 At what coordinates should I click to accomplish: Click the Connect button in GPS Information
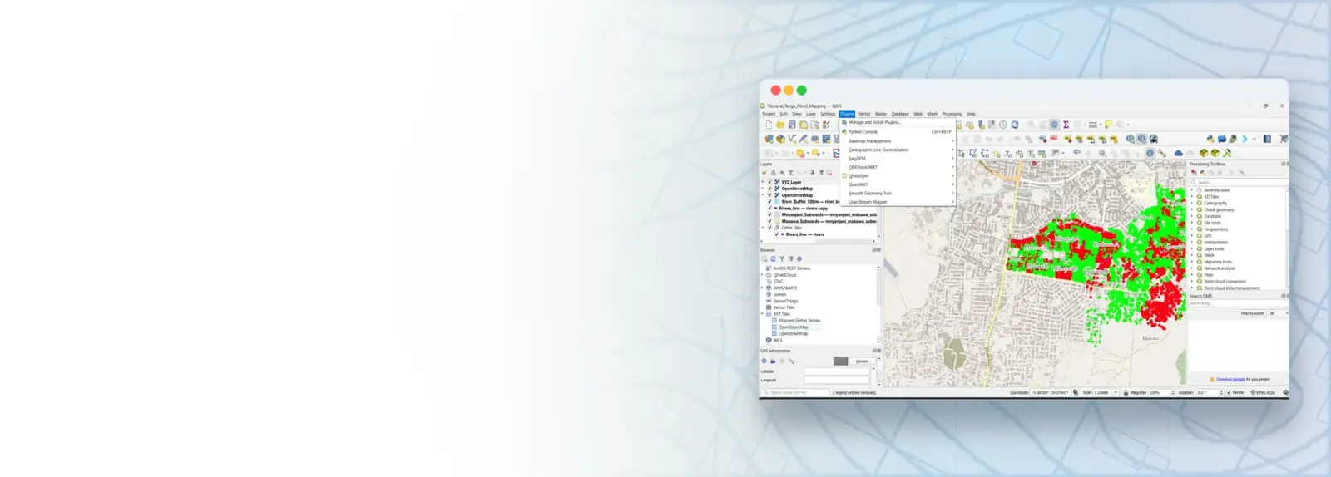pos(862,361)
